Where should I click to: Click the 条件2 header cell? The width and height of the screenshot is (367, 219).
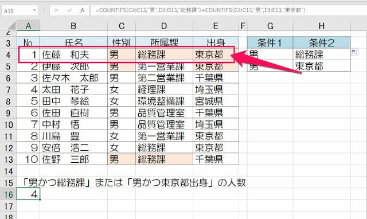[322, 42]
